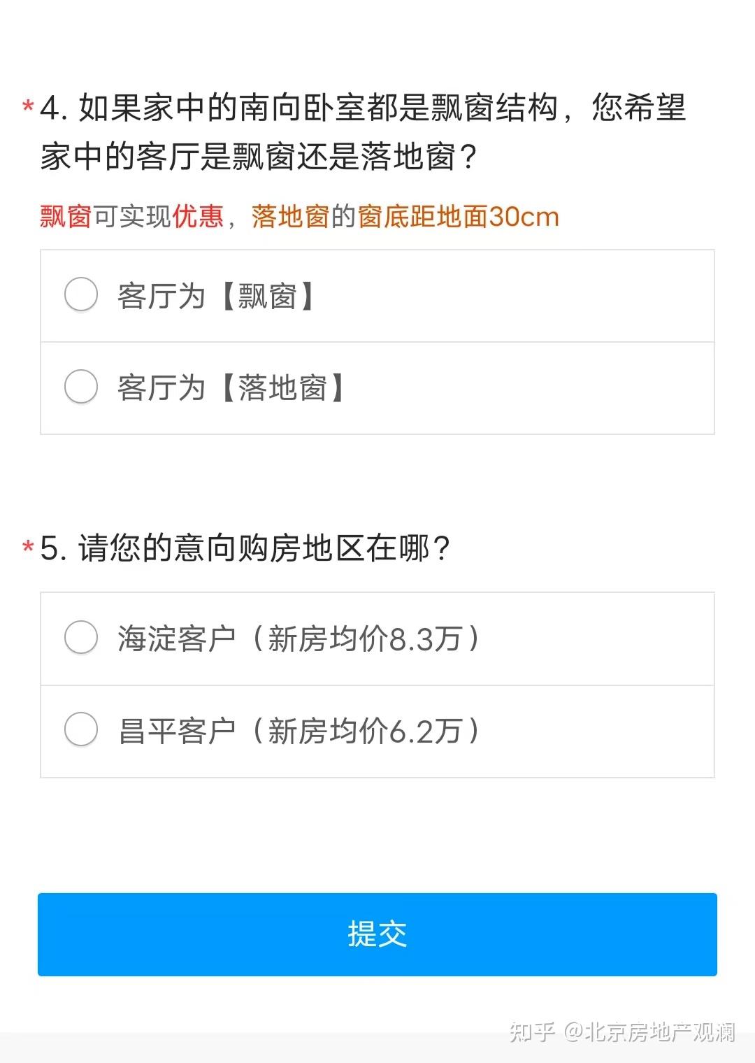
Task: Click the red asterisk beside question 5
Action: coord(29,547)
